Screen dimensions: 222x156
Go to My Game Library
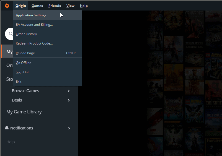point(24,112)
